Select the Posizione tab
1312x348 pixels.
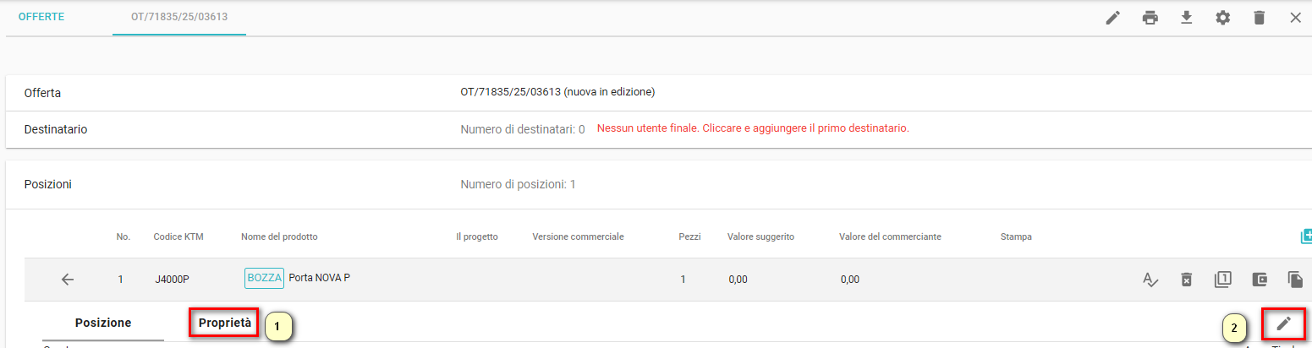(103, 323)
